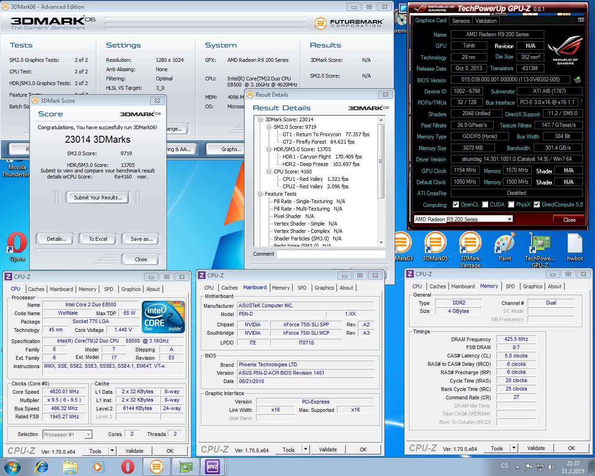Screen dimensions: 595x476
Task: Select the HDR2 - Deep Freeze row
Action: click(321, 164)
